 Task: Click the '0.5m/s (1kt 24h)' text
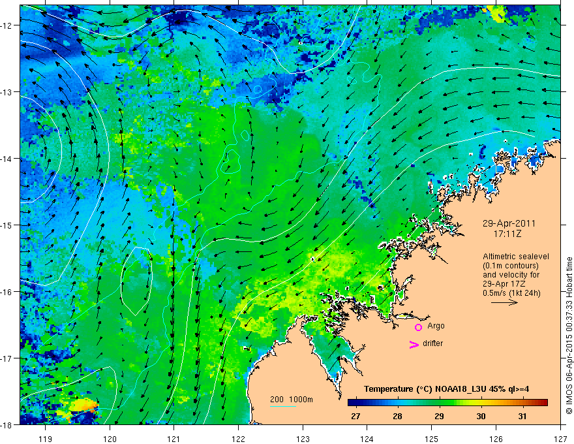coord(511,293)
